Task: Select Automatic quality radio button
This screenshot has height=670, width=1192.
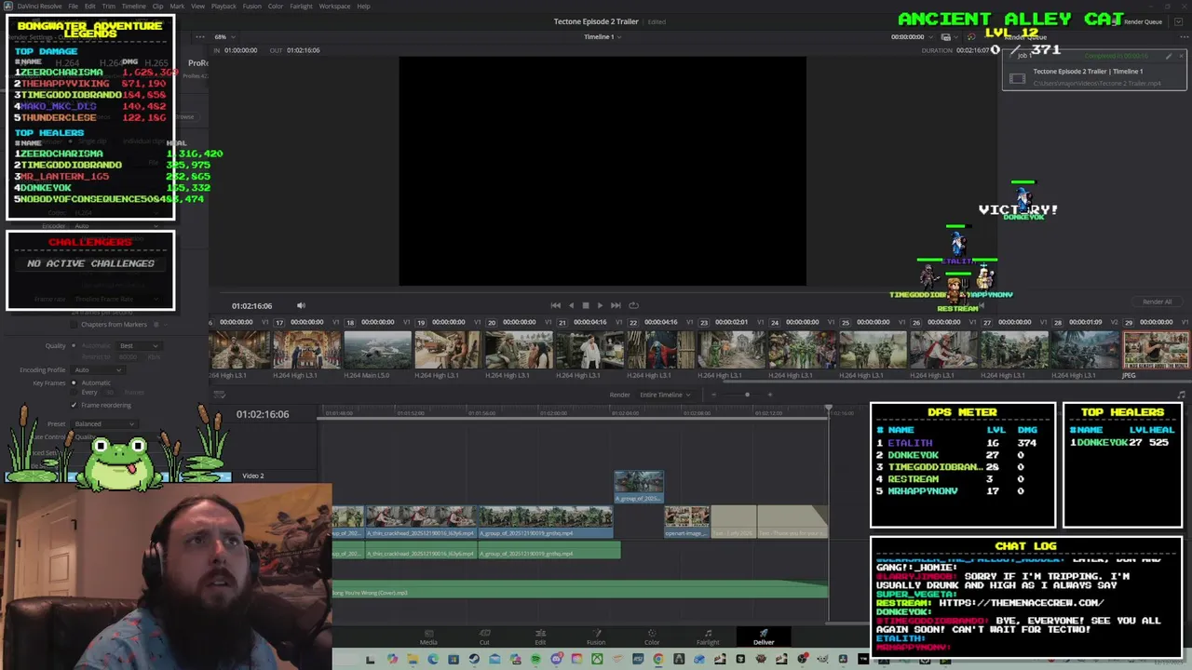Action: pos(74,345)
